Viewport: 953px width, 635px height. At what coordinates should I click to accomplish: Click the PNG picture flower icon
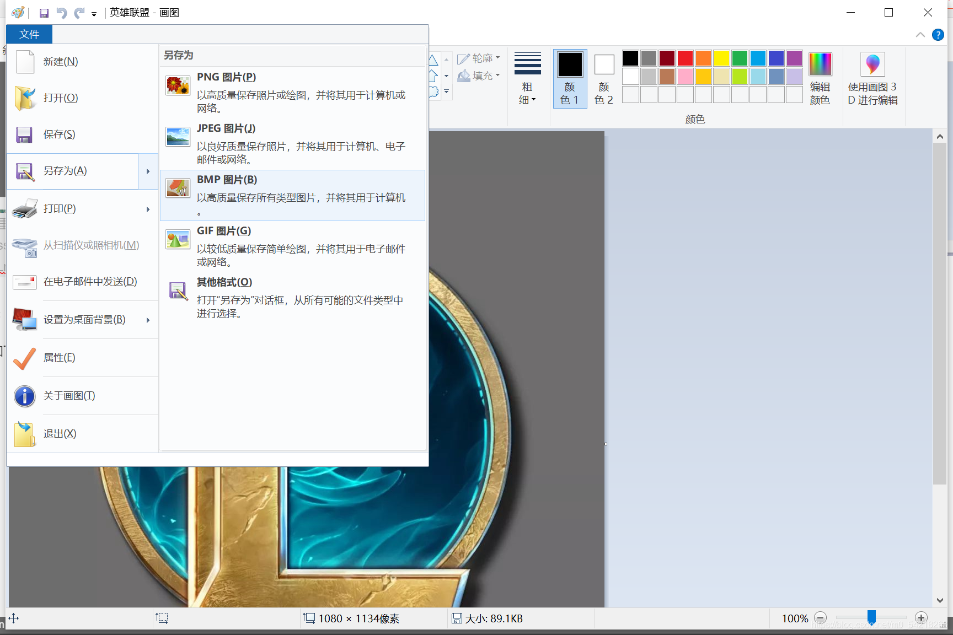[x=178, y=85]
